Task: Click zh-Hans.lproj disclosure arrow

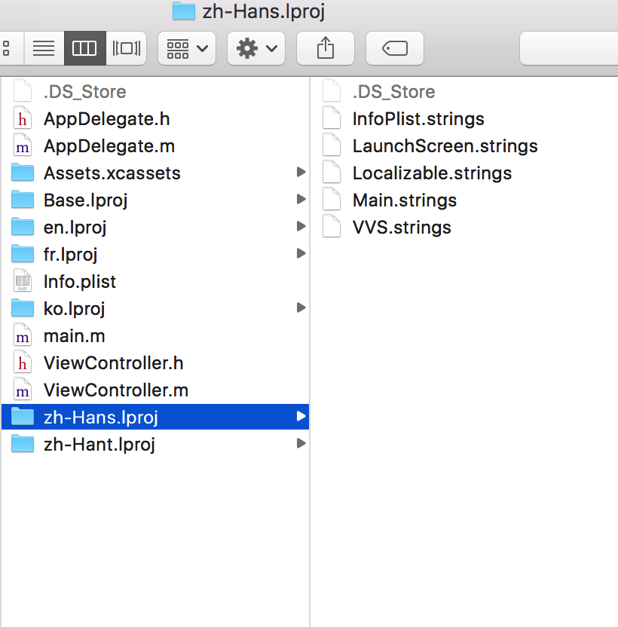Action: [x=301, y=417]
